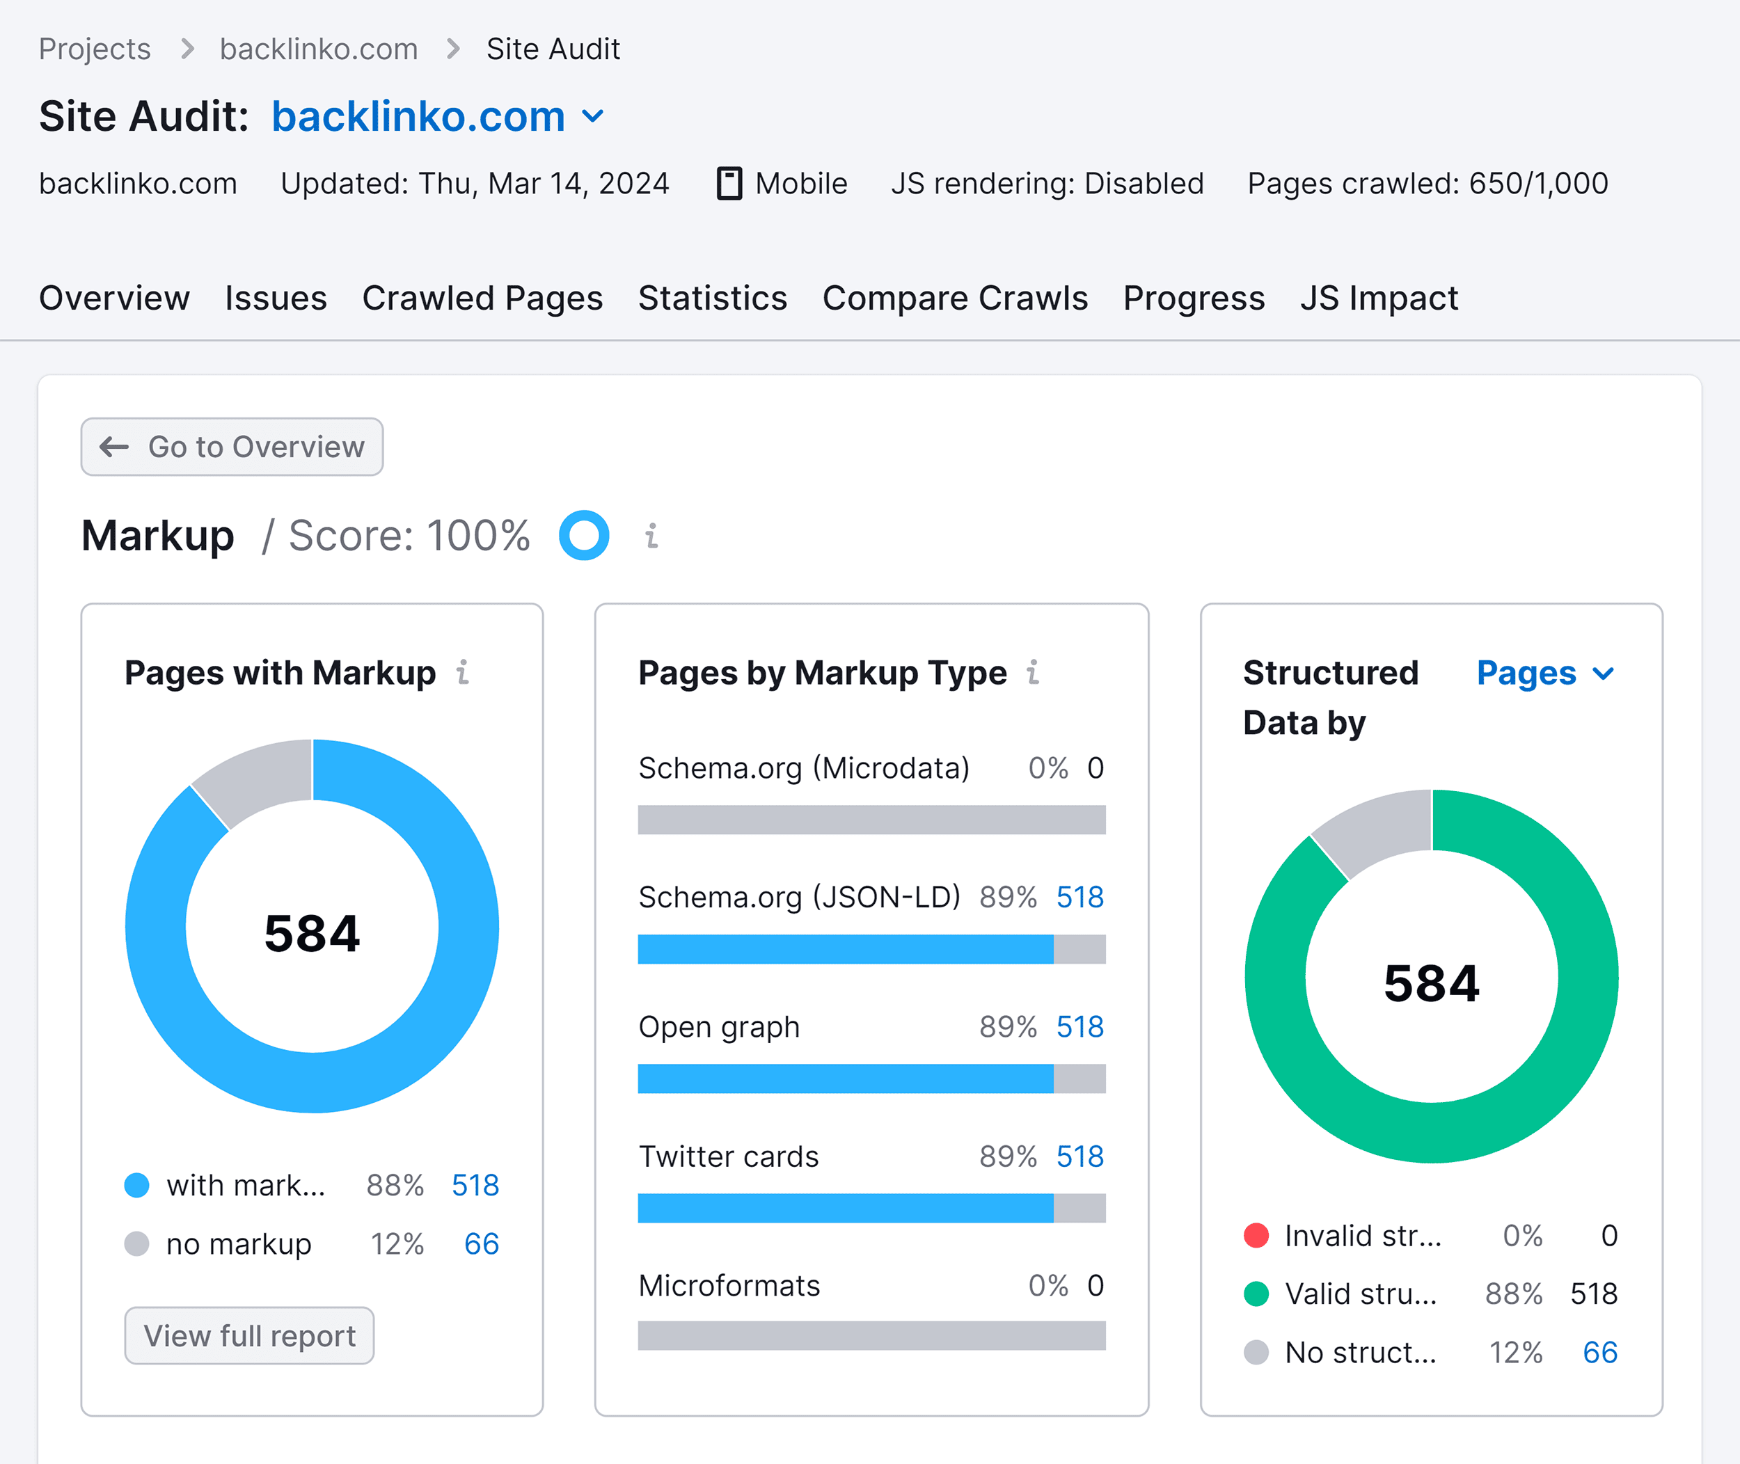Click 66 next to 'no markup'
The image size is (1740, 1464).
click(482, 1244)
